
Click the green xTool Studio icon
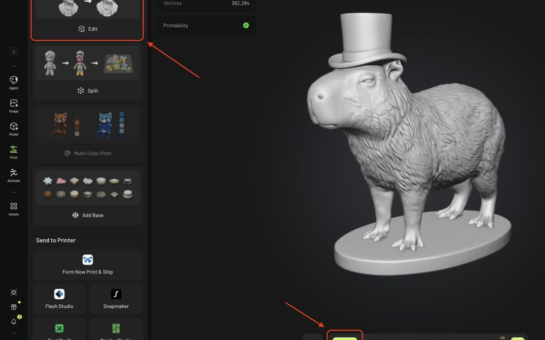point(60,328)
